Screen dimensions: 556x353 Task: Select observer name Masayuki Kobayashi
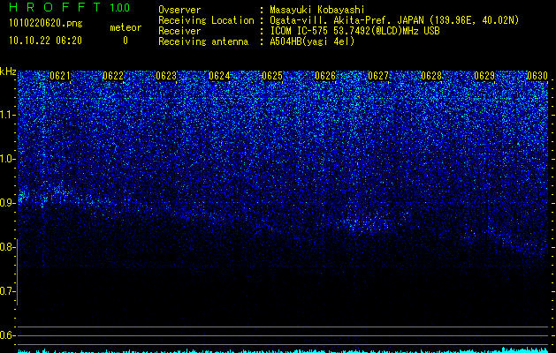tap(317, 10)
